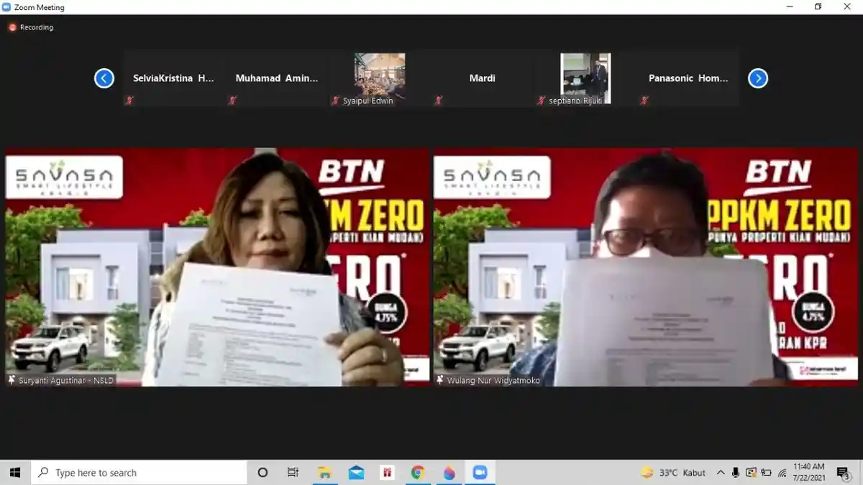Open notification center icon
This screenshot has height=485, width=863.
(x=843, y=472)
